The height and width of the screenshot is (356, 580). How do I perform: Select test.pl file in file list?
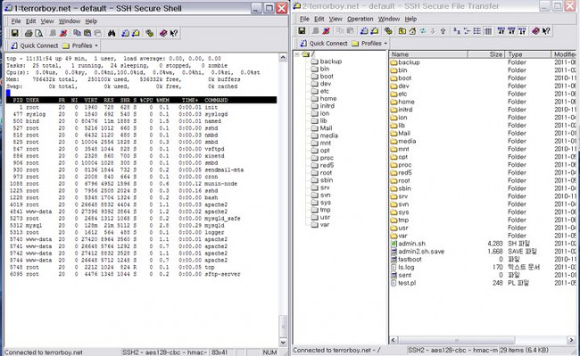point(408,284)
